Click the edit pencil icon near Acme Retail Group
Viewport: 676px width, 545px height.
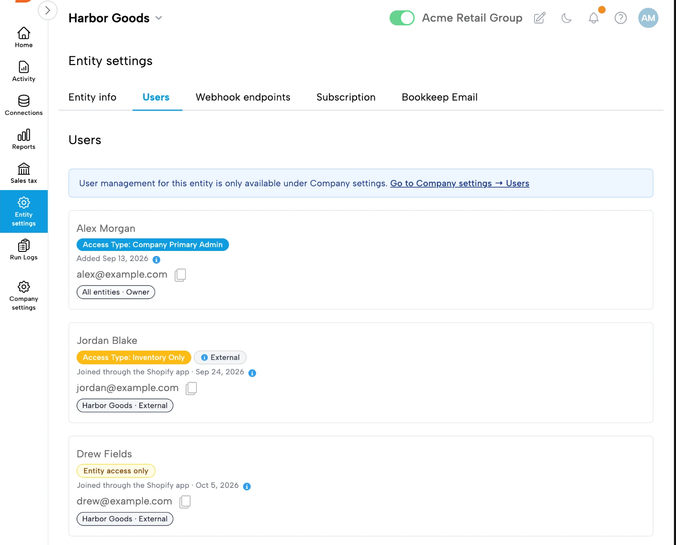pyautogui.click(x=540, y=18)
